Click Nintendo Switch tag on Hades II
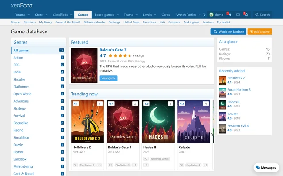The image size is (283, 176). (x=160, y=159)
